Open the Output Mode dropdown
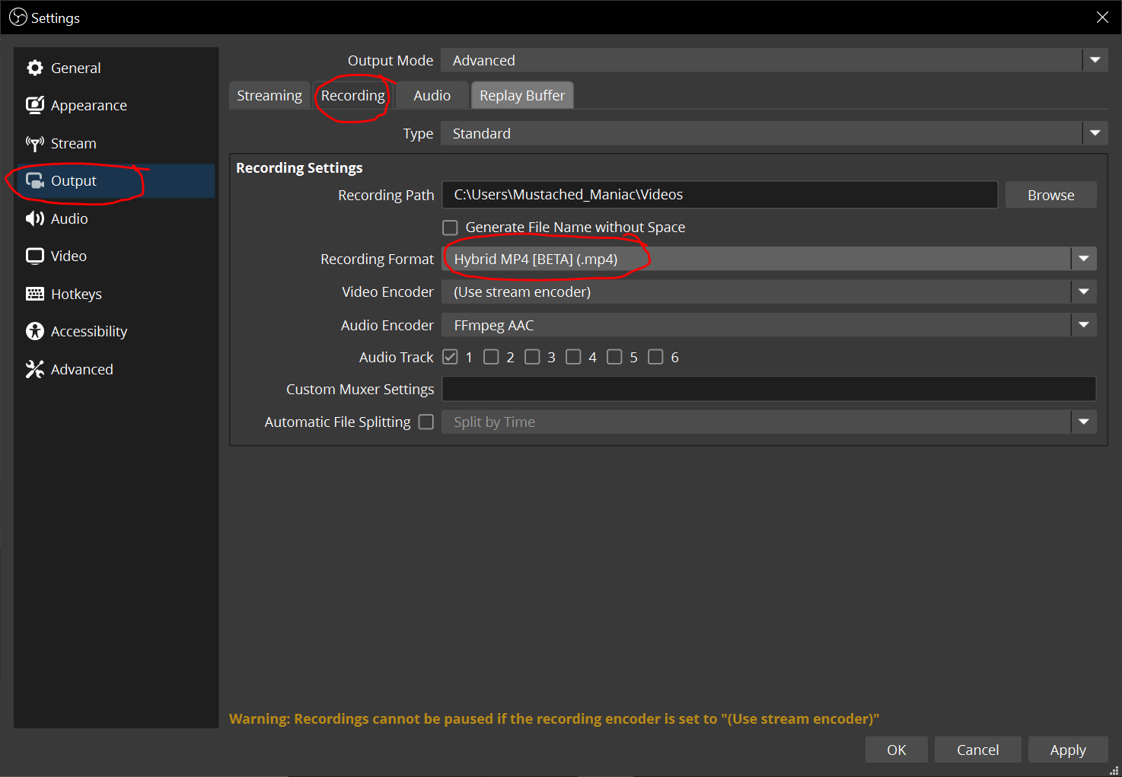The height and width of the screenshot is (777, 1122). click(1095, 60)
